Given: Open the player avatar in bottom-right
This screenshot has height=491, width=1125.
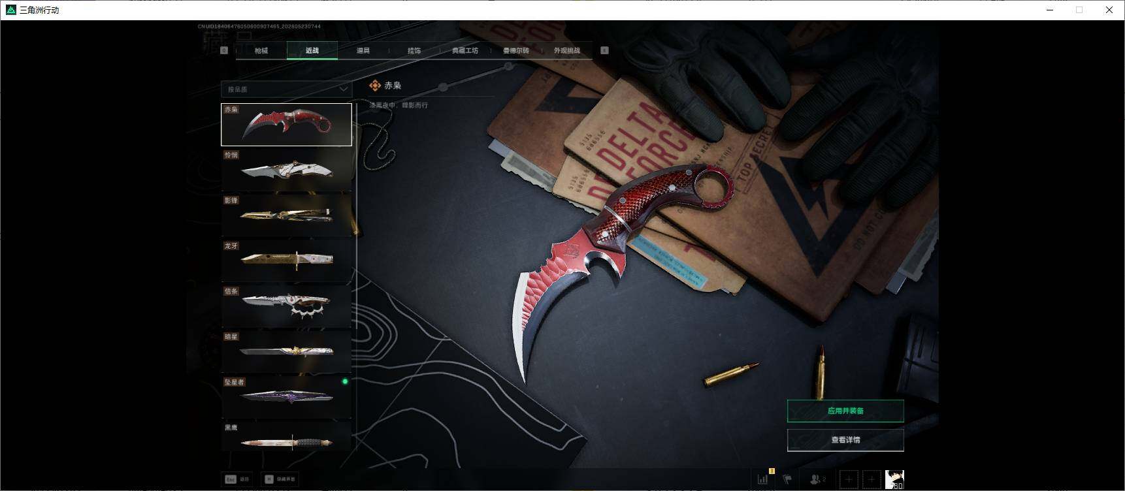Looking at the screenshot, I should point(894,479).
